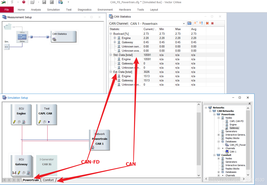
Task: Click the Gateway node simulation state icon
Action: [29, 173]
